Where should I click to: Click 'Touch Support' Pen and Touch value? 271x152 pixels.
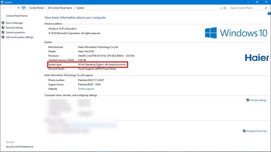coord(97,69)
